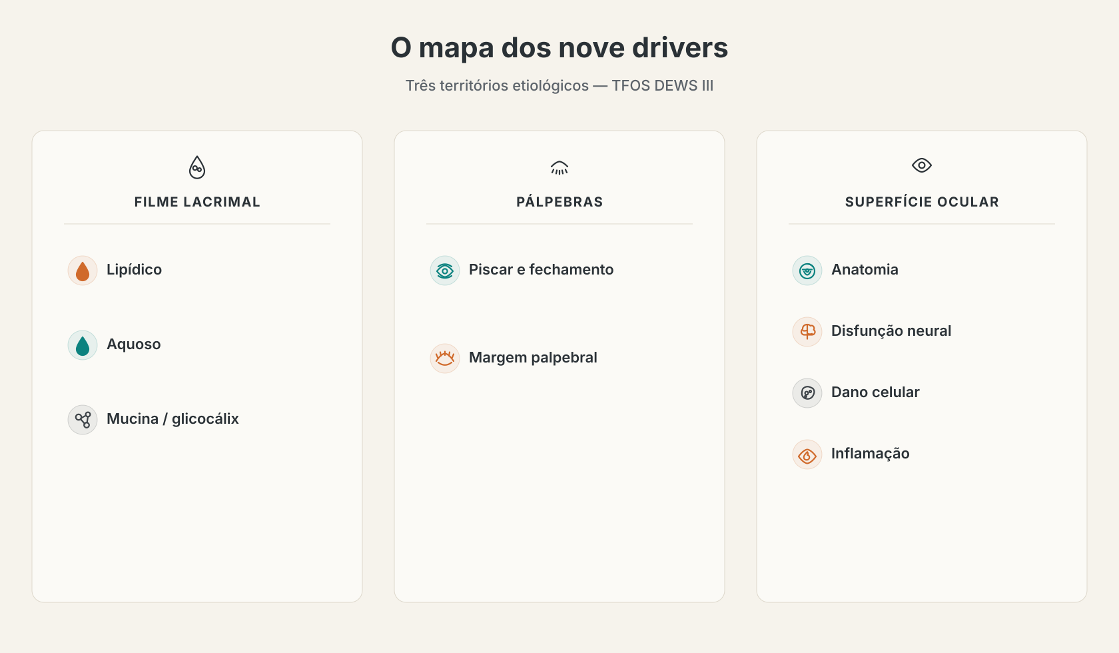Select the teal drop icon for Aquoso
This screenshot has width=1119, height=653.
pyautogui.click(x=83, y=345)
